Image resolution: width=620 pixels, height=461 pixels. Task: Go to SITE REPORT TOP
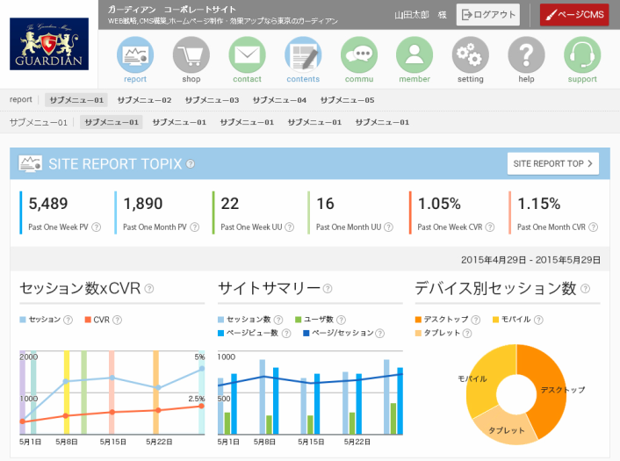[x=552, y=163]
